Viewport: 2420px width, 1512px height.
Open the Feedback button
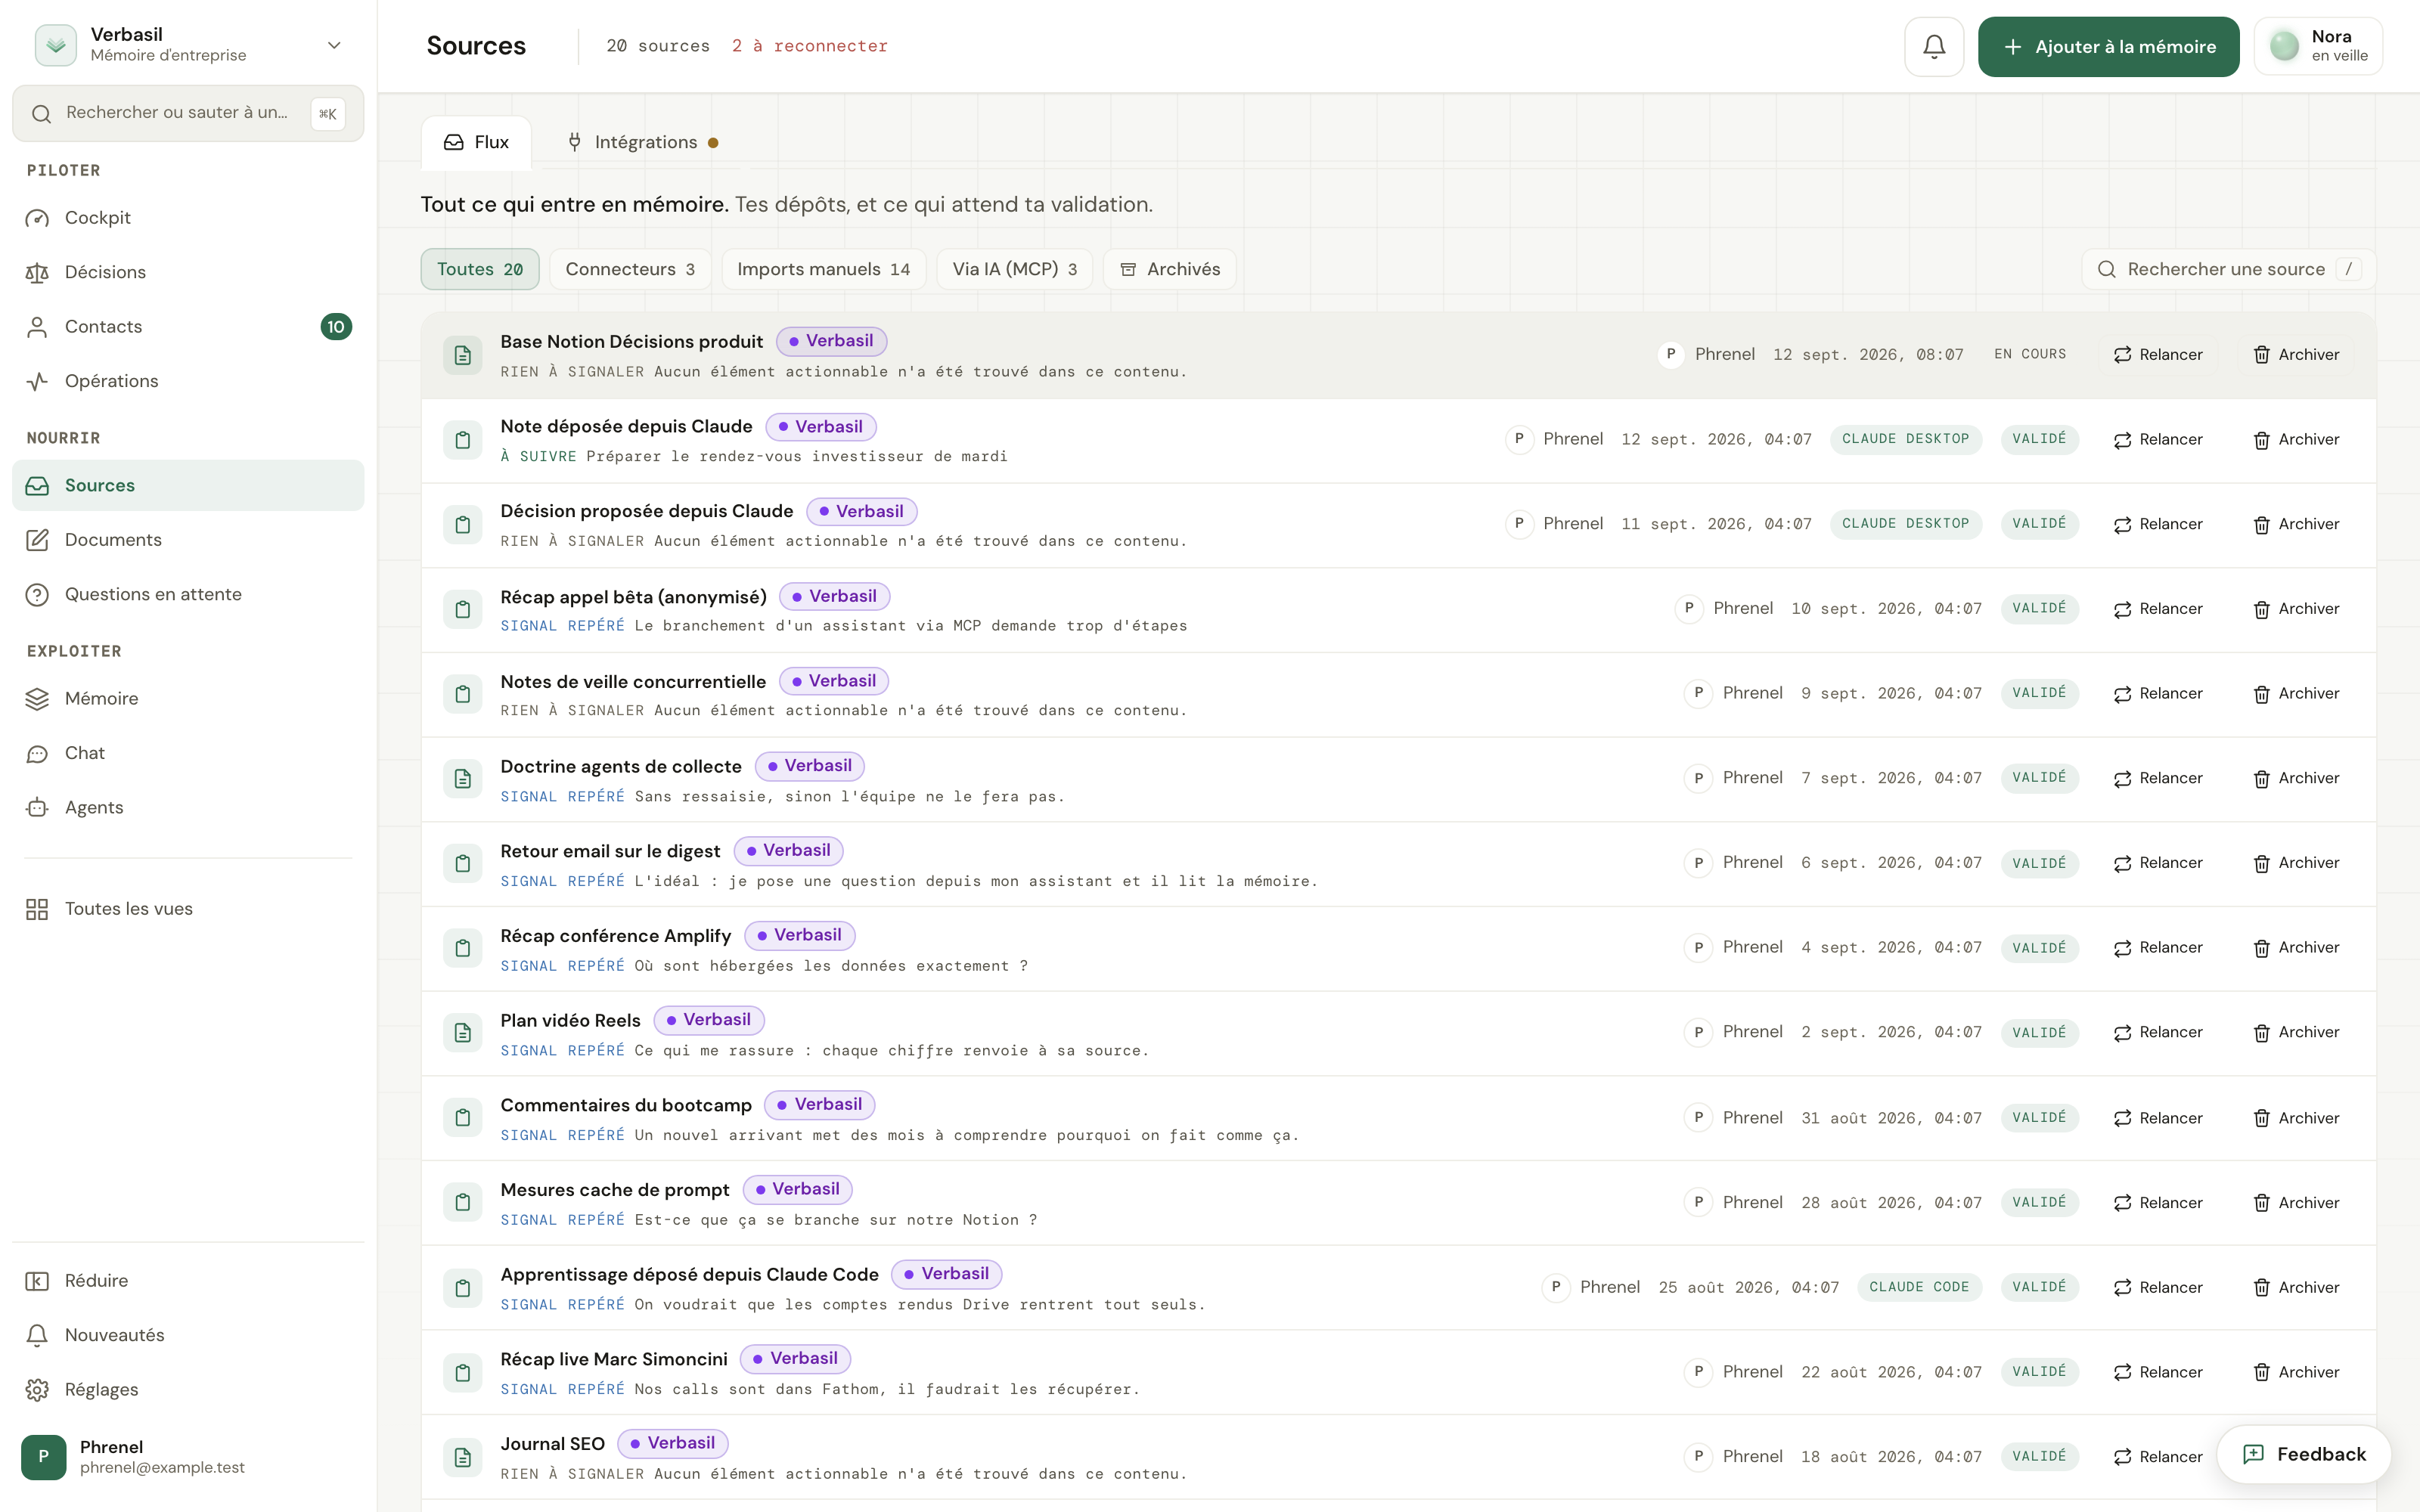tap(2303, 1454)
